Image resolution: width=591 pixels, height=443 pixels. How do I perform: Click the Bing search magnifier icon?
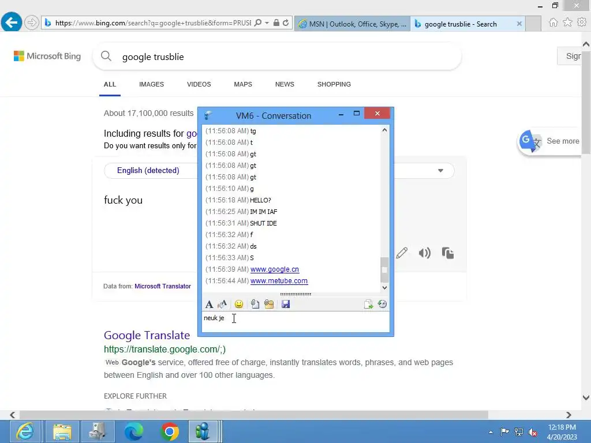tap(106, 57)
